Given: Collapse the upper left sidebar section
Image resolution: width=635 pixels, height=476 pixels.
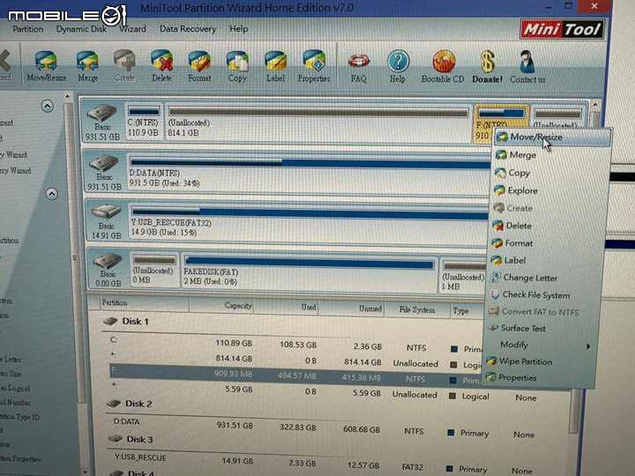Looking at the screenshot, I should 48,107.
